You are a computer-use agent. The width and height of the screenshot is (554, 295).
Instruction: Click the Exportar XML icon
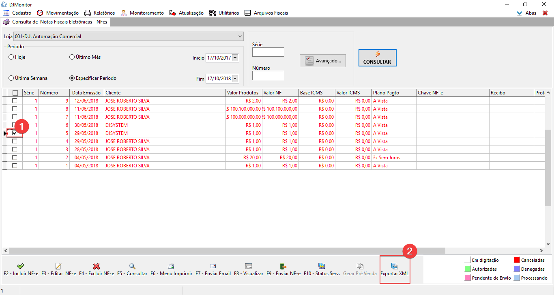(x=394, y=266)
